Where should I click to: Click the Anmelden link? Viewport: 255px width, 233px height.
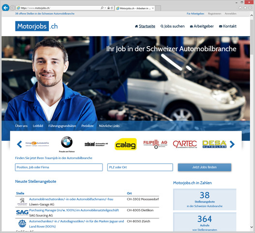[230, 14]
